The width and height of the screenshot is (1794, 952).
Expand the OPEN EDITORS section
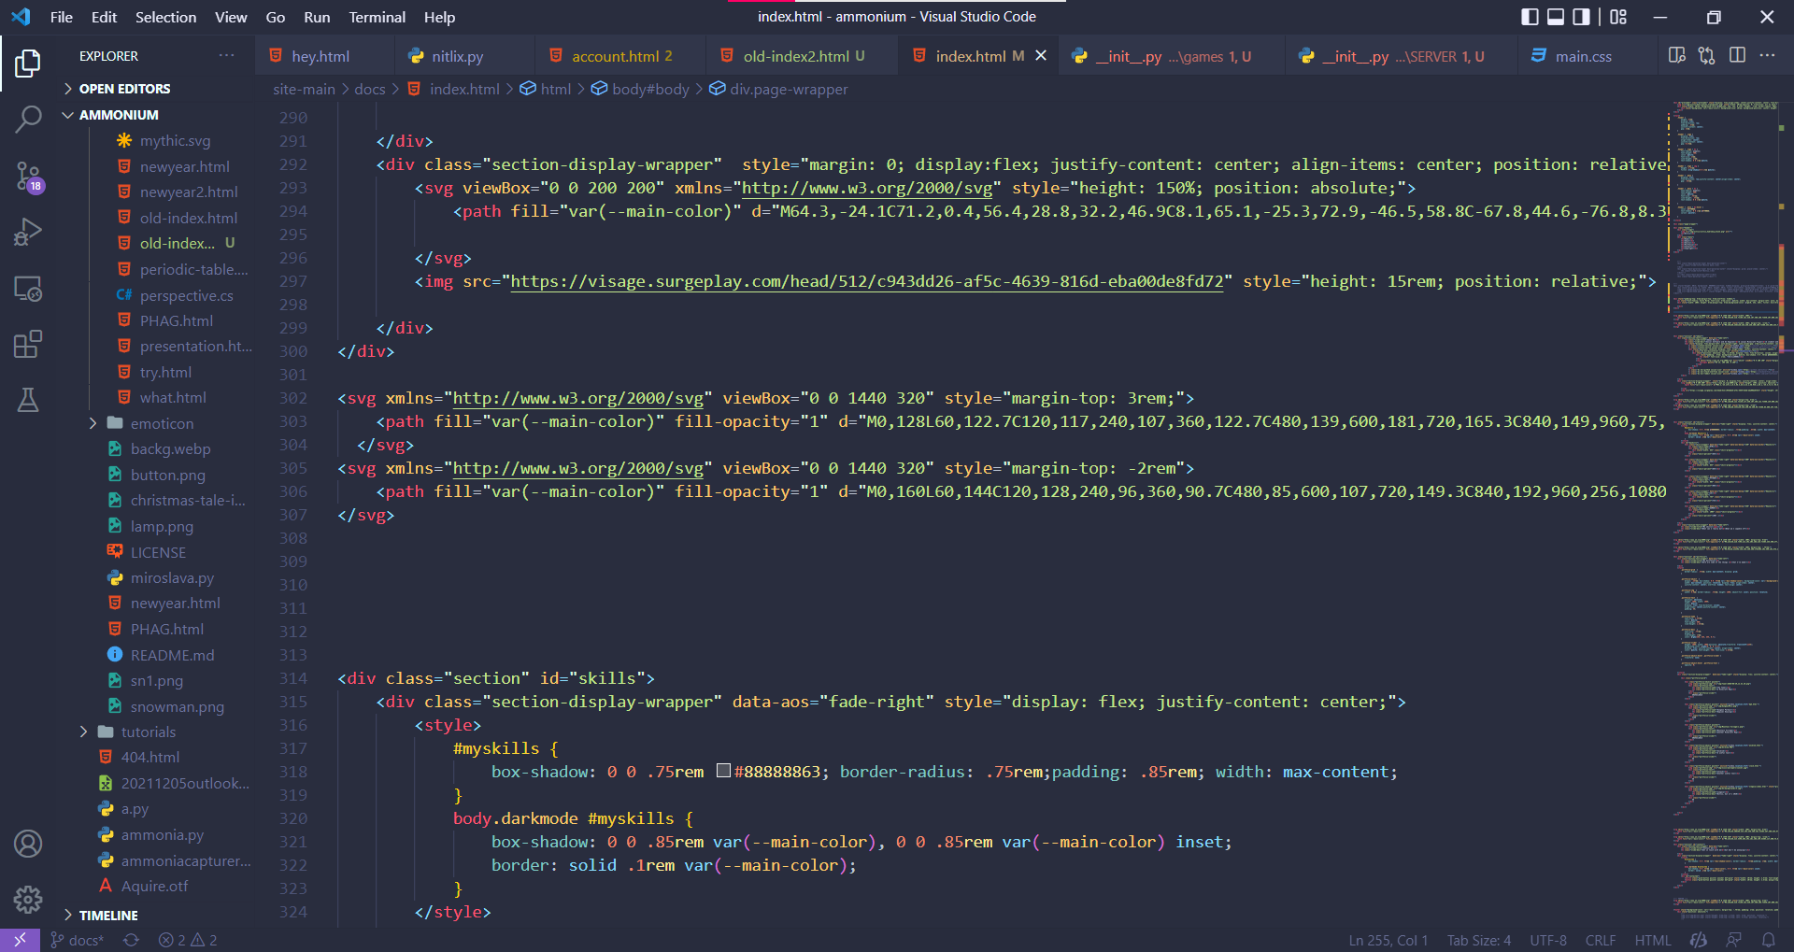[x=124, y=89]
